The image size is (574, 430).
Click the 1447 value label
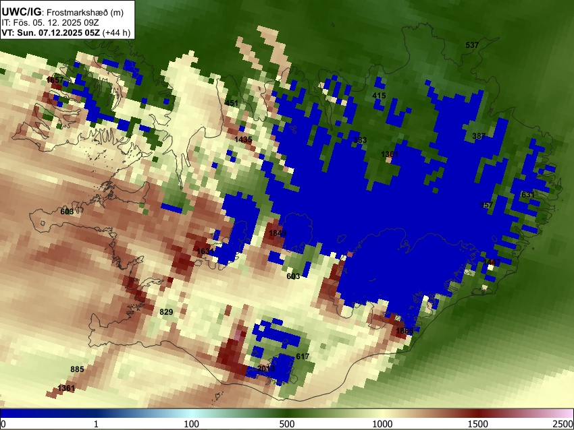pos(492,262)
